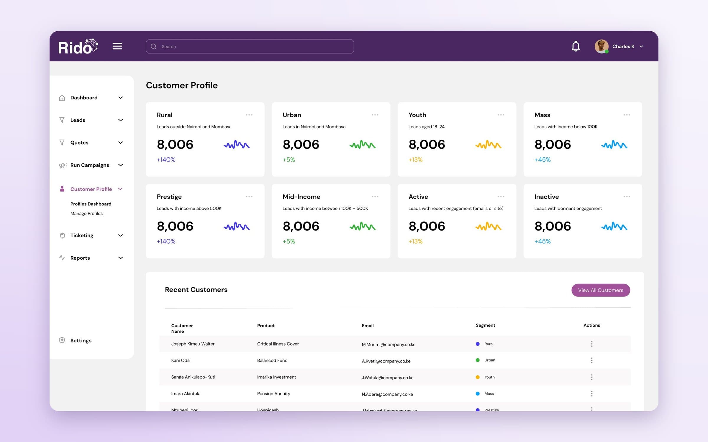The width and height of the screenshot is (708, 442).
Task: Click the Balanced Fund product cell
Action: pos(272,360)
